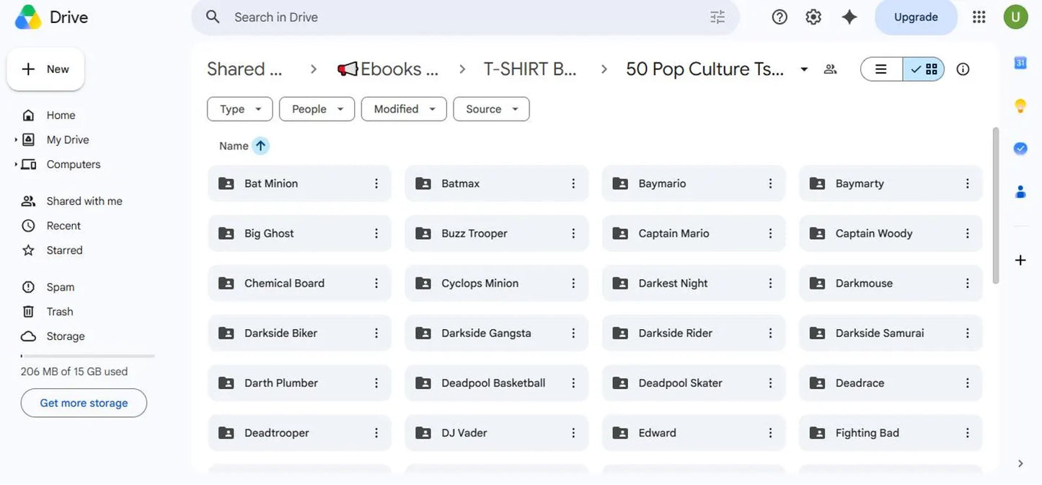The width and height of the screenshot is (1042, 485).
Task: Open more actions for Batmax folder
Action: point(573,183)
